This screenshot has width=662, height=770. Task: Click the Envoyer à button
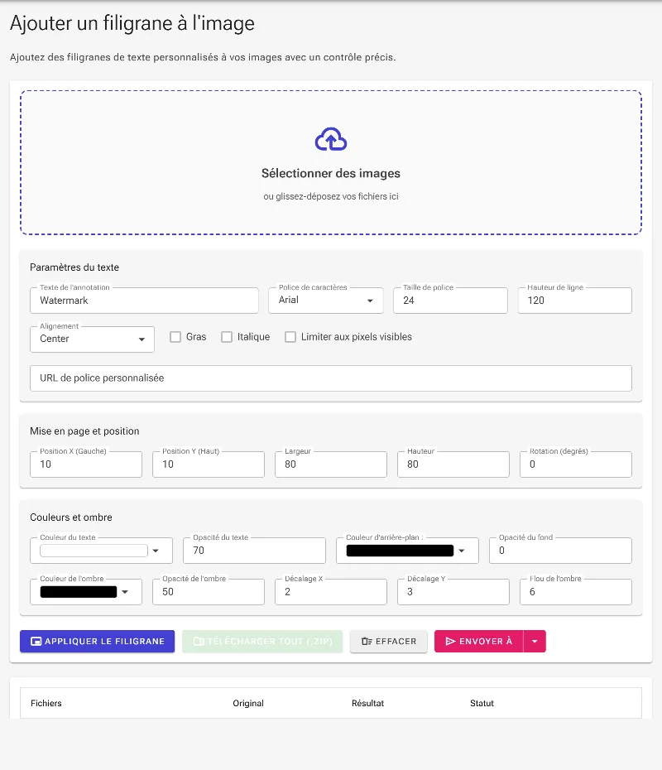479,642
